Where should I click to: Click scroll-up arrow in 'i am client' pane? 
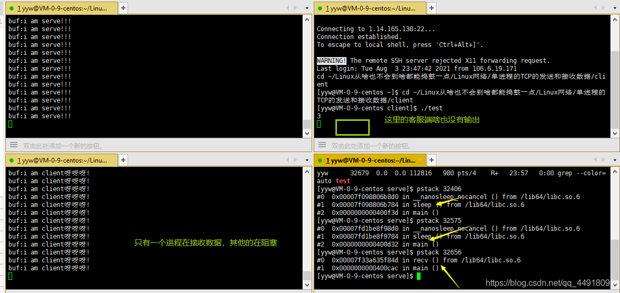[307, 171]
